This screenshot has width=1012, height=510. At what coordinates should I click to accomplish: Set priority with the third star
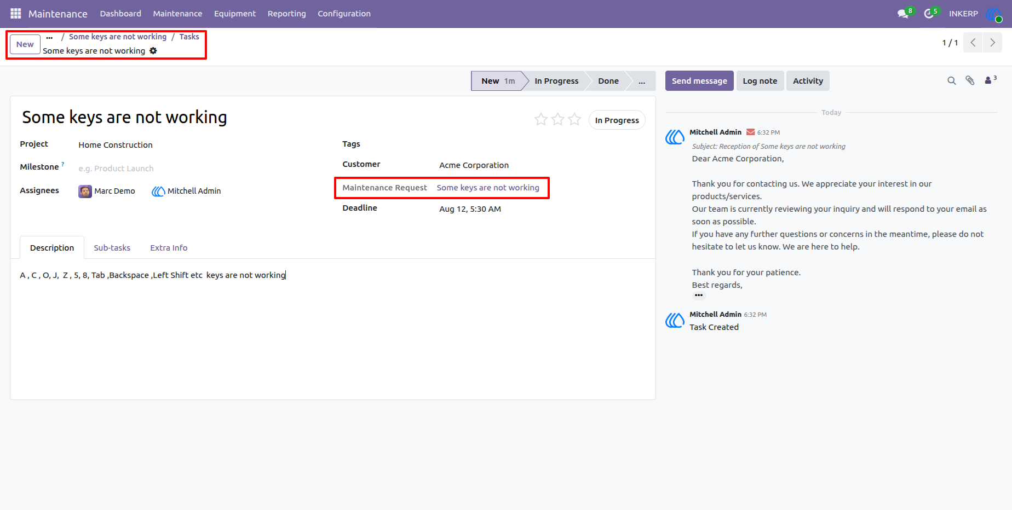(574, 119)
